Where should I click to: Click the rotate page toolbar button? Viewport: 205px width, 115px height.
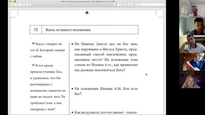[124, 5]
